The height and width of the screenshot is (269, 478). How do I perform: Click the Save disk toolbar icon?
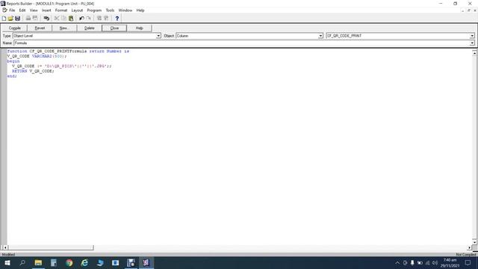[17, 18]
